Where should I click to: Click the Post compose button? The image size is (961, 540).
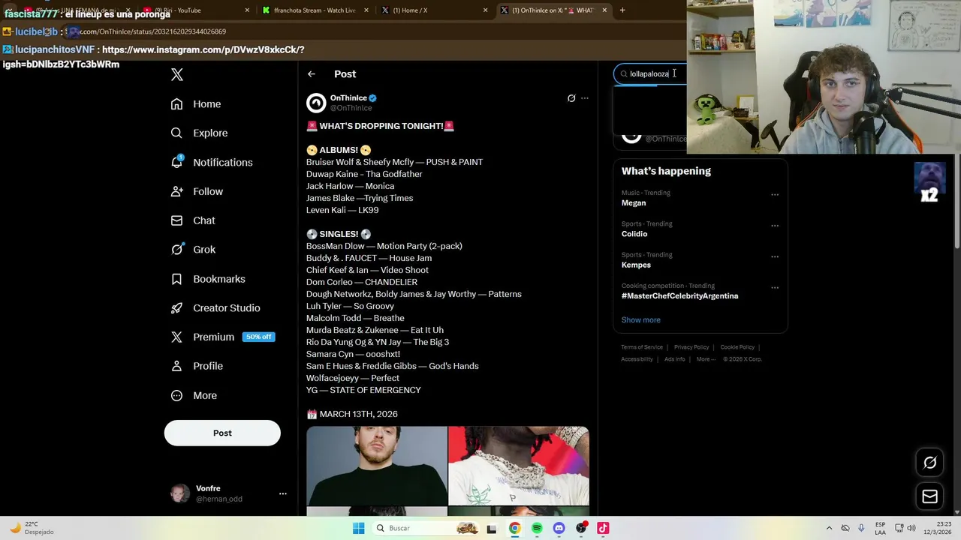pos(222,433)
